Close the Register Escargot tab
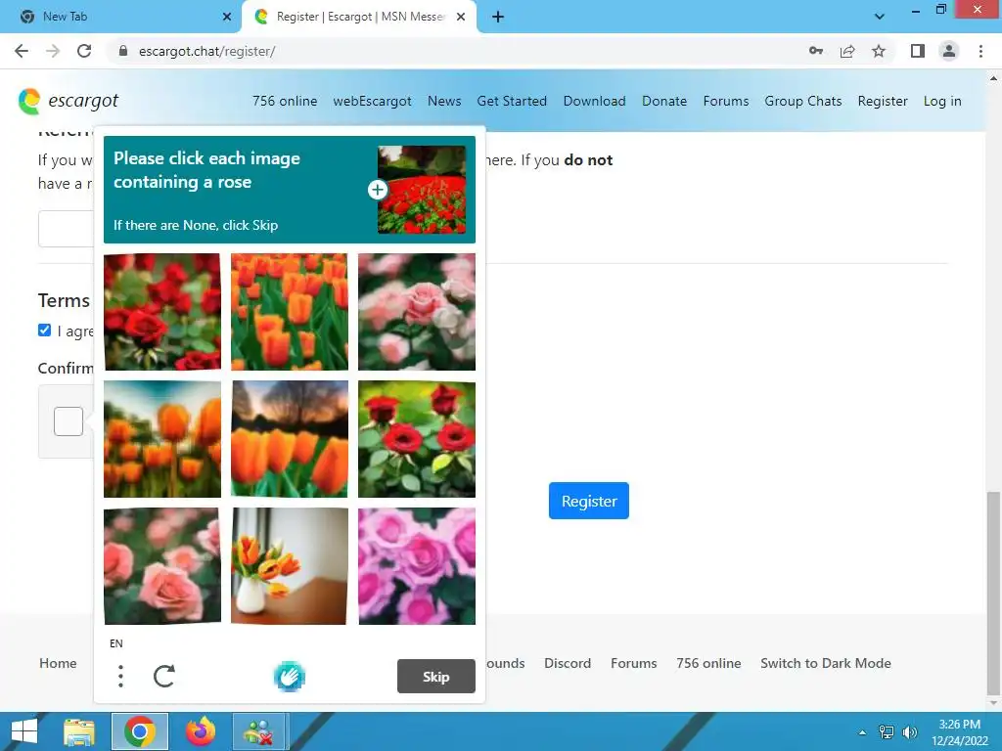 [461, 17]
